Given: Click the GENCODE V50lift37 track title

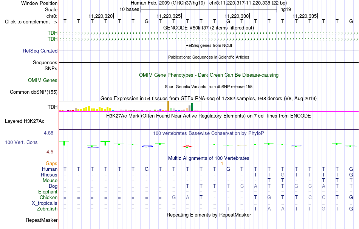Looking at the screenshot, I should coord(209,28).
